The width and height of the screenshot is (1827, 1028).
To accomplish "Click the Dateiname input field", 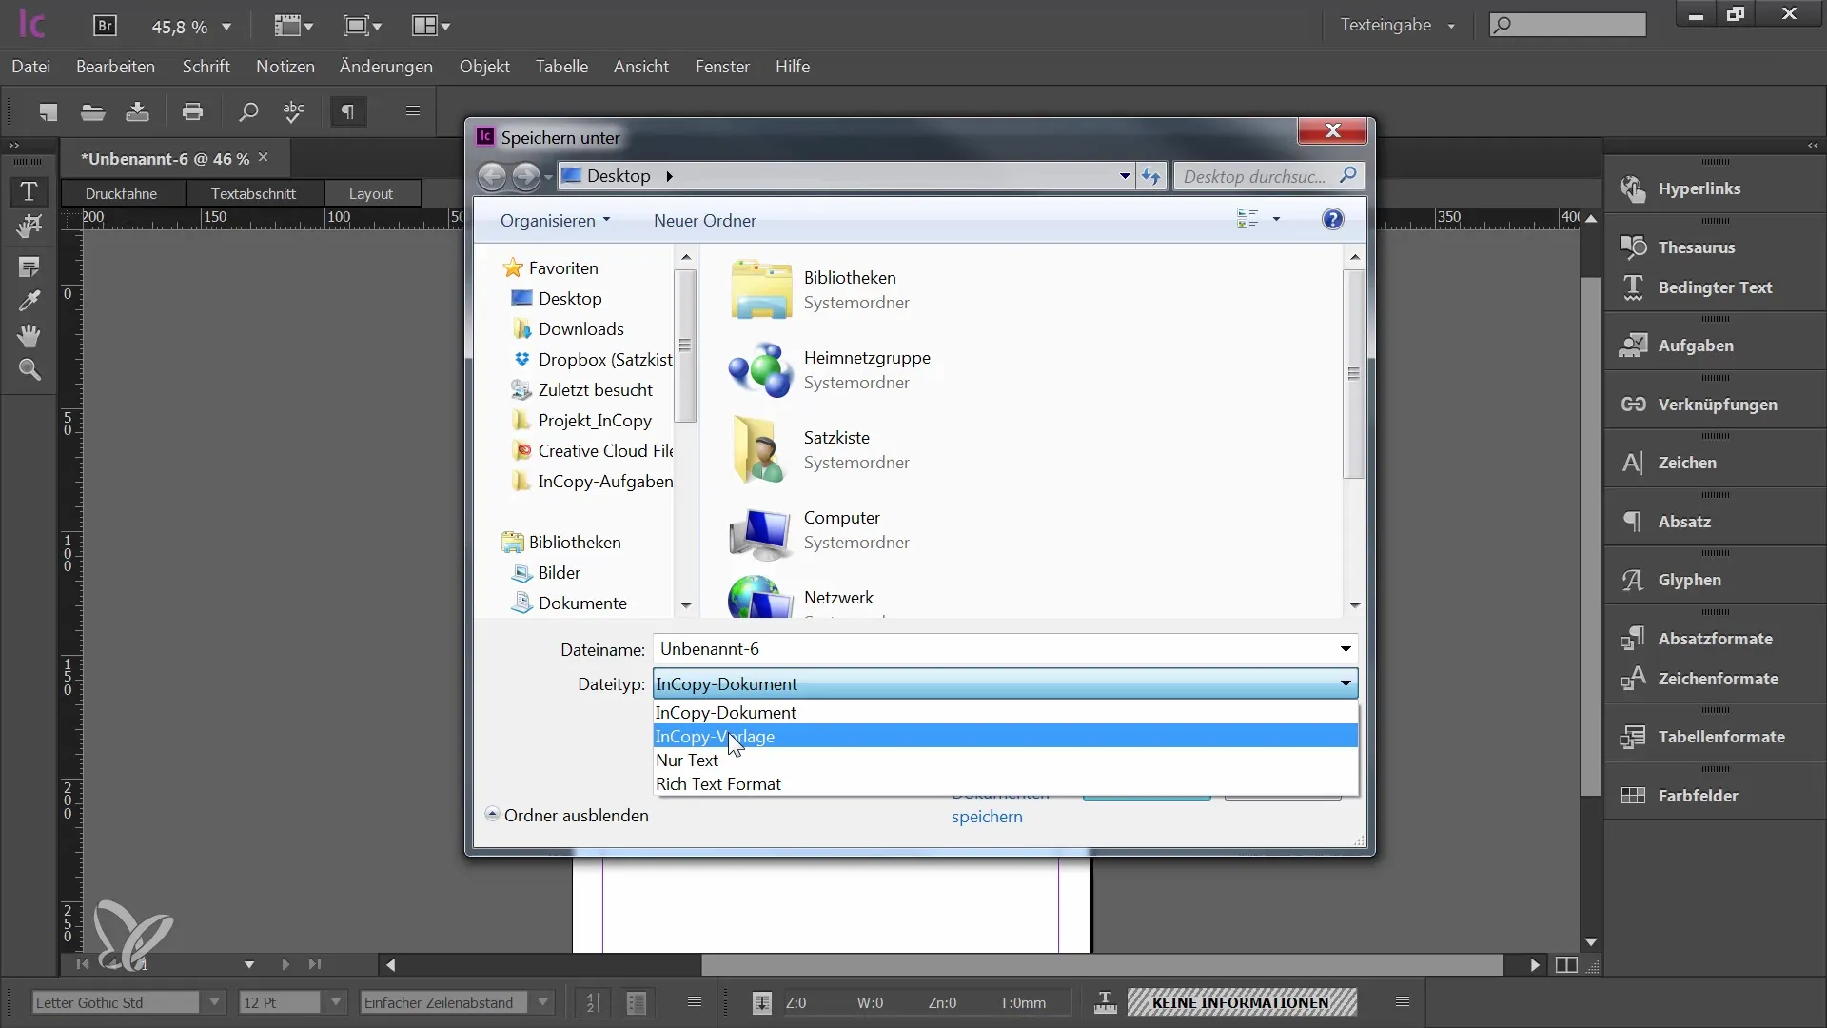I will click(1000, 649).
